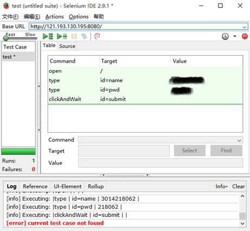Screen dimensions: 250x231
Task: Click the log scrollbar thumb
Action: click(242, 216)
